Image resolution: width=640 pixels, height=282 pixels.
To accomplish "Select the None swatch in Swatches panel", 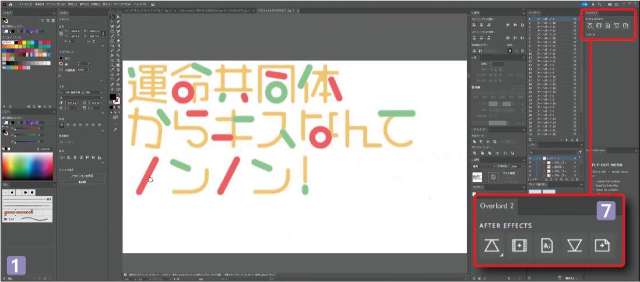I will (4, 43).
